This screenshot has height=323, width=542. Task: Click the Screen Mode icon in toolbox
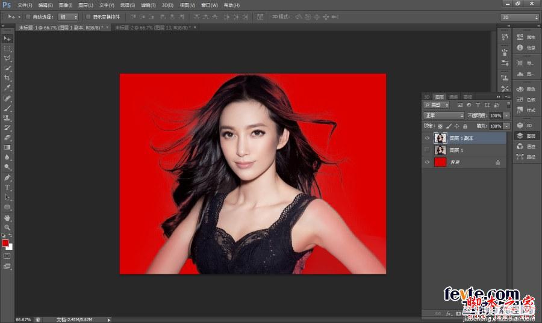click(7, 266)
